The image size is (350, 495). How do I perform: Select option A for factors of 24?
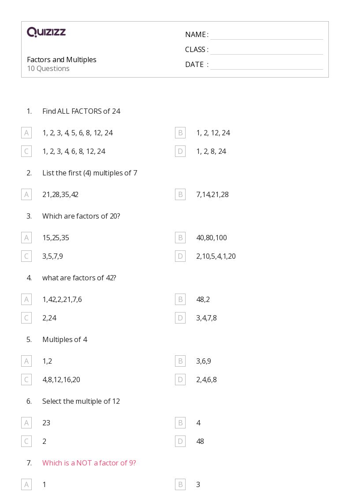(x=26, y=133)
